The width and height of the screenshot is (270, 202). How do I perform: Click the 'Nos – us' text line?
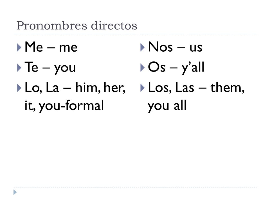coord(175,47)
